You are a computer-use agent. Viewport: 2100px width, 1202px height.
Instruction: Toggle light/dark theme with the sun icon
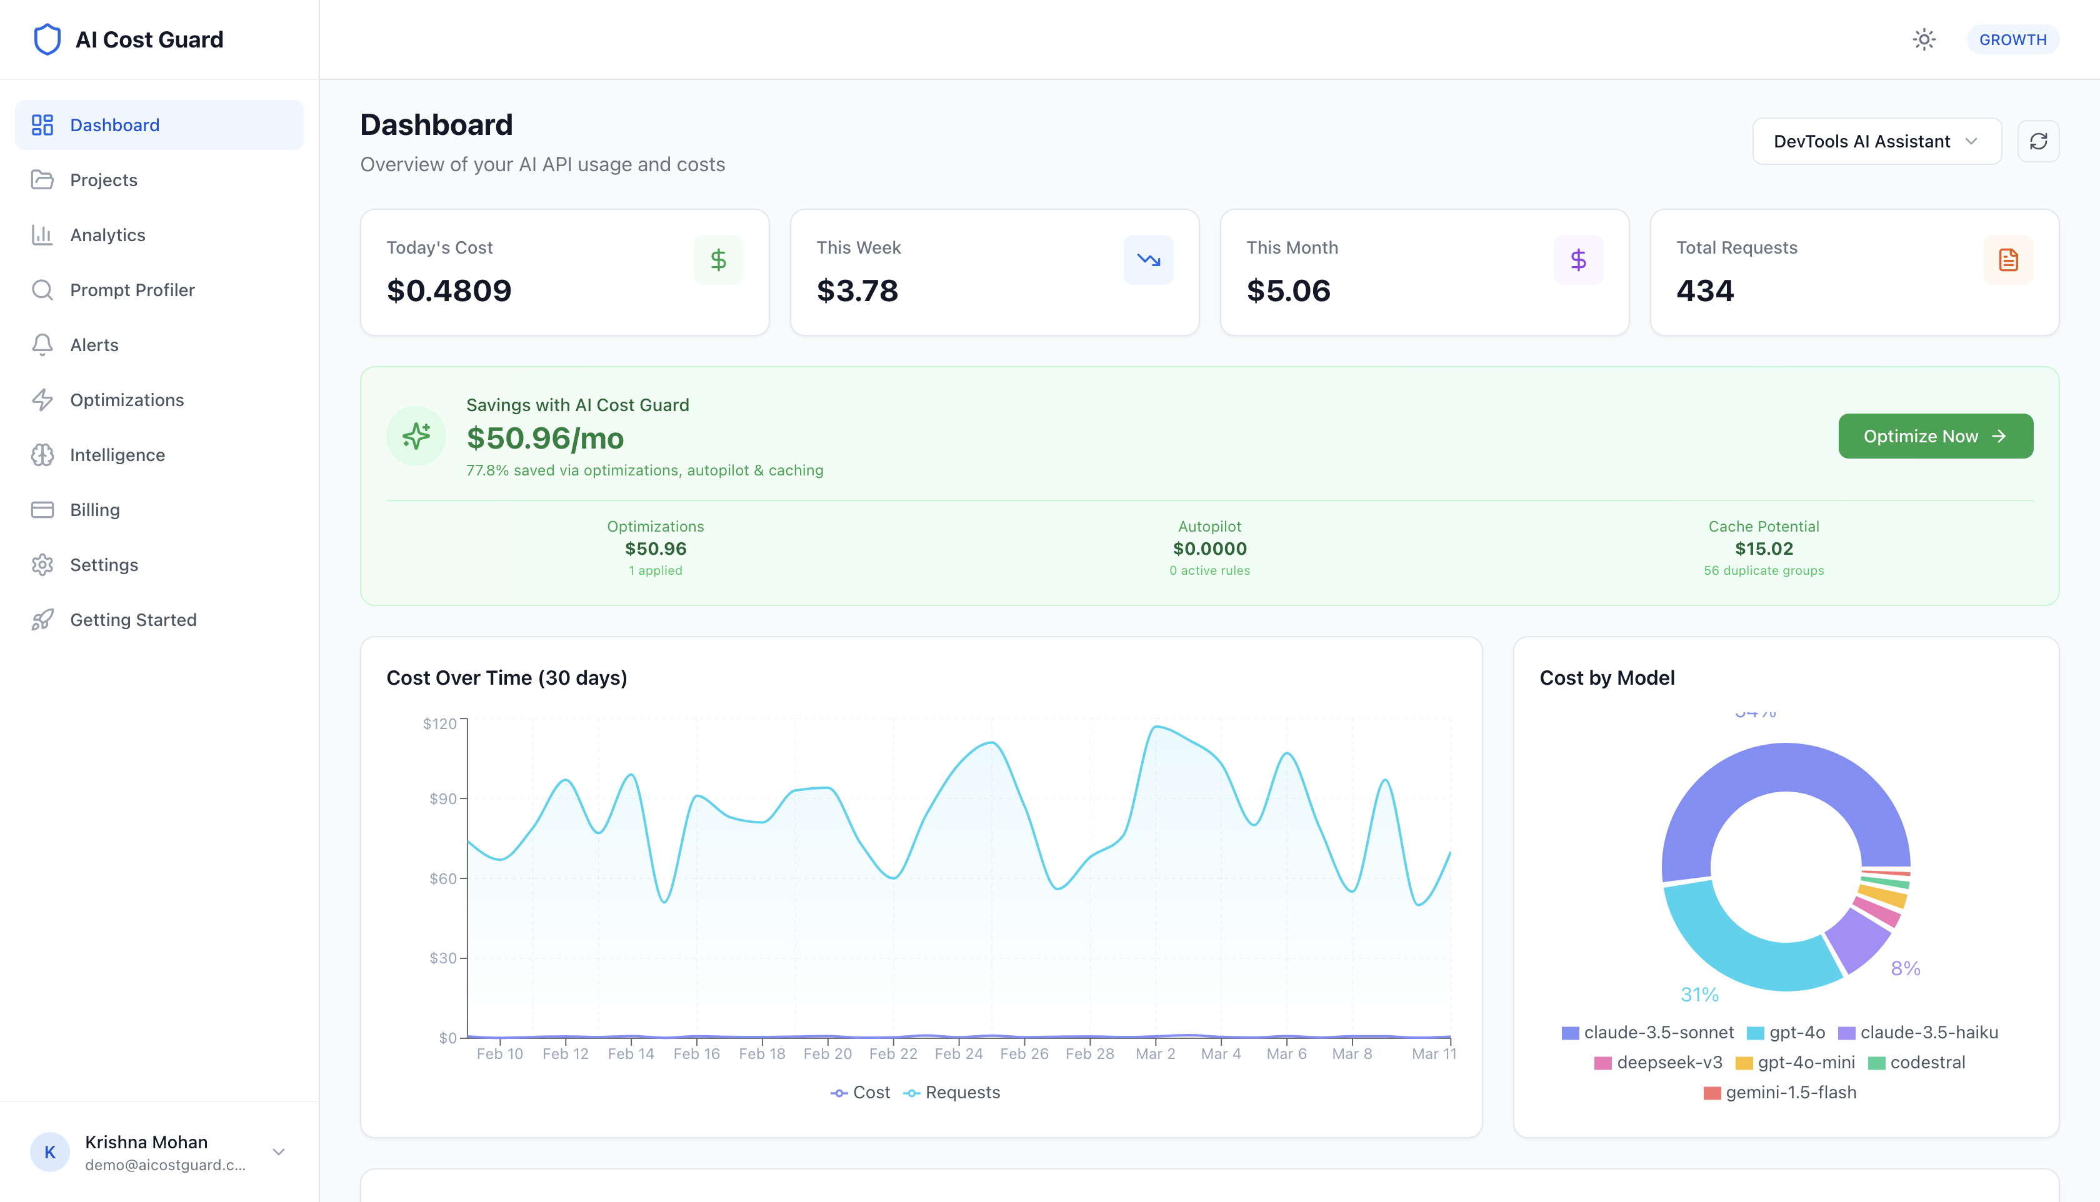tap(1924, 39)
